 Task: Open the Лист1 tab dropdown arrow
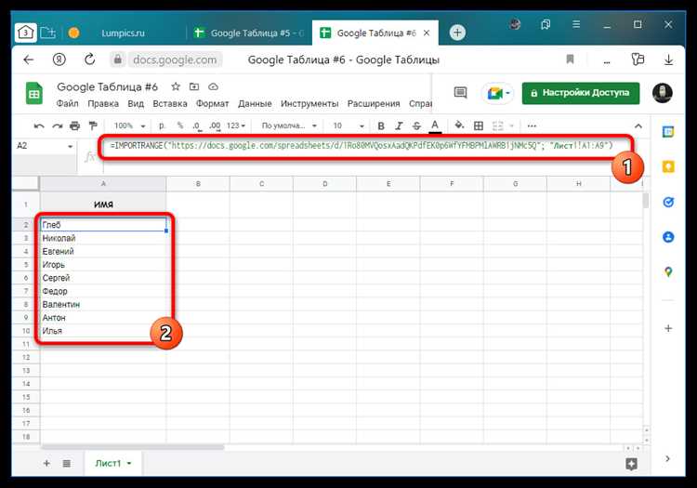click(129, 464)
